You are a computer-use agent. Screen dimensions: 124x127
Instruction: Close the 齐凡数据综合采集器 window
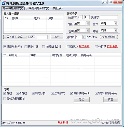[118, 2]
